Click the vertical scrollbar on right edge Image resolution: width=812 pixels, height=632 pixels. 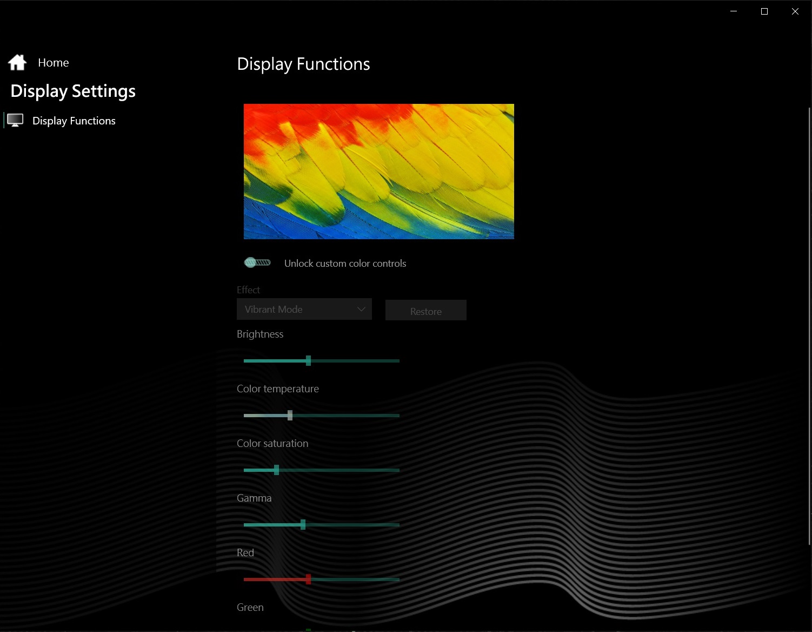[x=809, y=326]
